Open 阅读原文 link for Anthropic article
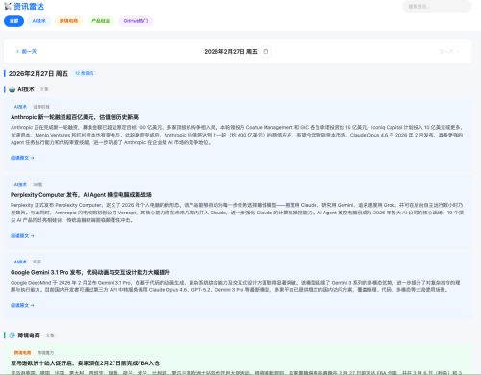This screenshot has height=375, width=481. pos(22,158)
